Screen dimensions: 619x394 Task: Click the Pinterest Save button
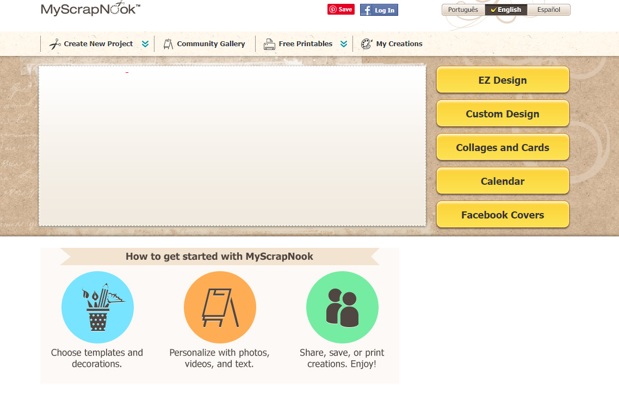(341, 9)
